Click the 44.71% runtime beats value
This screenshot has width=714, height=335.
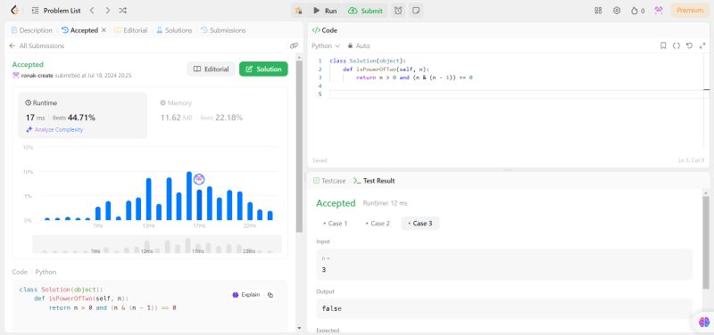click(x=81, y=118)
